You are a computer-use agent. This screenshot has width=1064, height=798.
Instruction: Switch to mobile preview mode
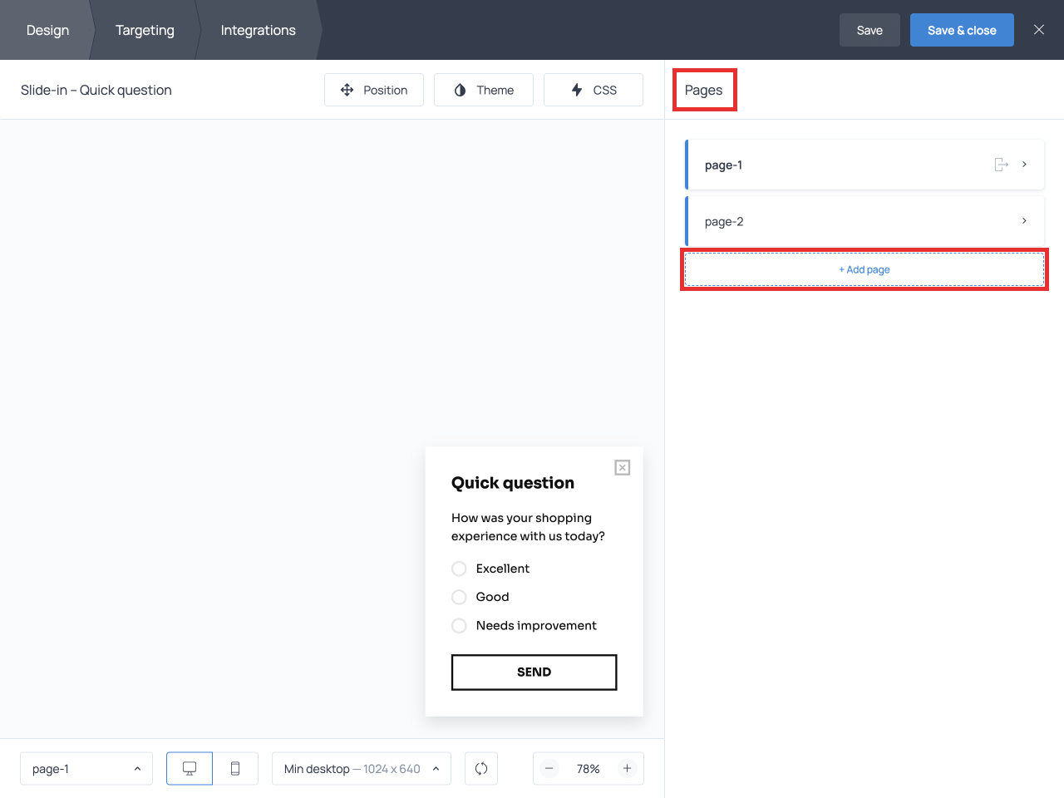(x=235, y=769)
